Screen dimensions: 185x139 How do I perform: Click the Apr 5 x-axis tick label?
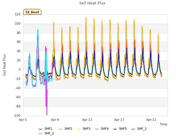23,120
